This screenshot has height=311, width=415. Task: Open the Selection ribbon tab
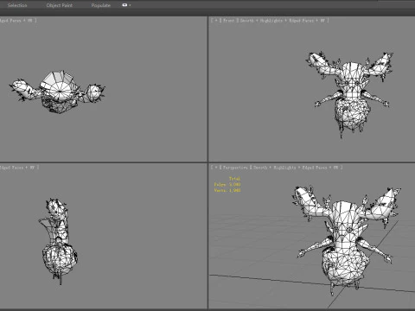17,5
